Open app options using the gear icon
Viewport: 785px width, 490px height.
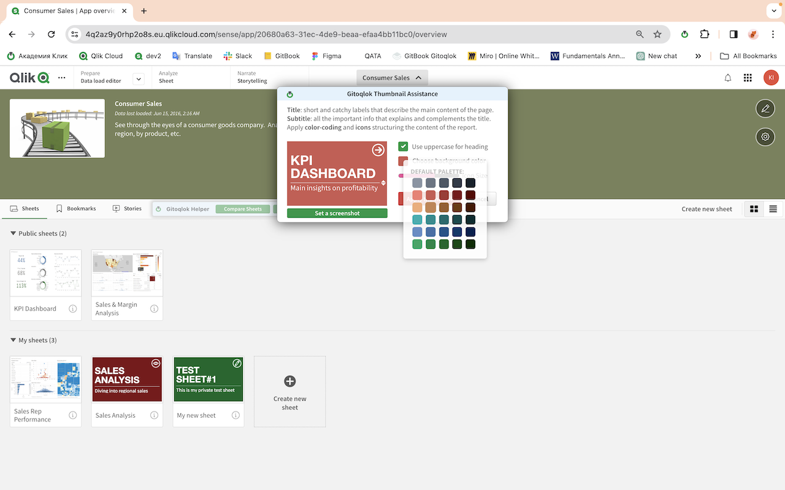pos(765,137)
